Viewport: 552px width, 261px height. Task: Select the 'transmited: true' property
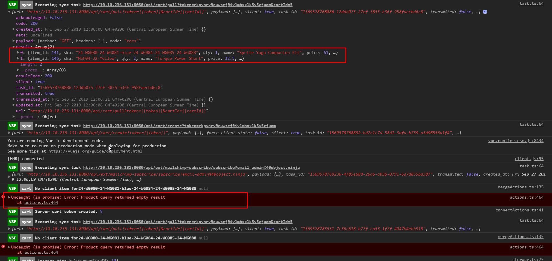click(x=35, y=93)
